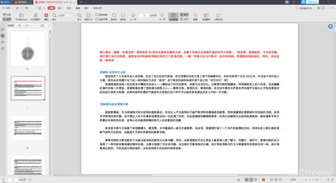
Task: Click the PDF转Word conversion icon
Action: coord(22,16)
